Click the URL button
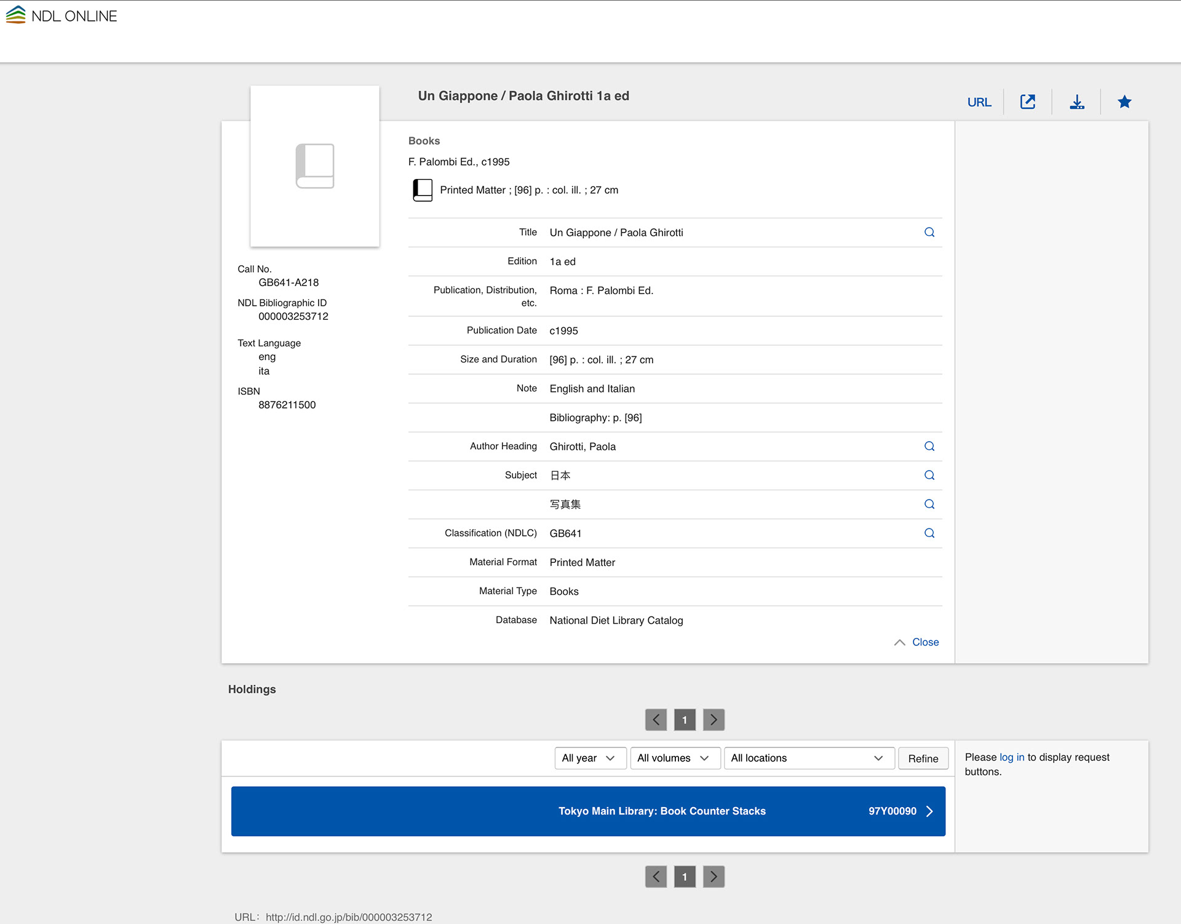Viewport: 1181px width, 924px height. [979, 102]
